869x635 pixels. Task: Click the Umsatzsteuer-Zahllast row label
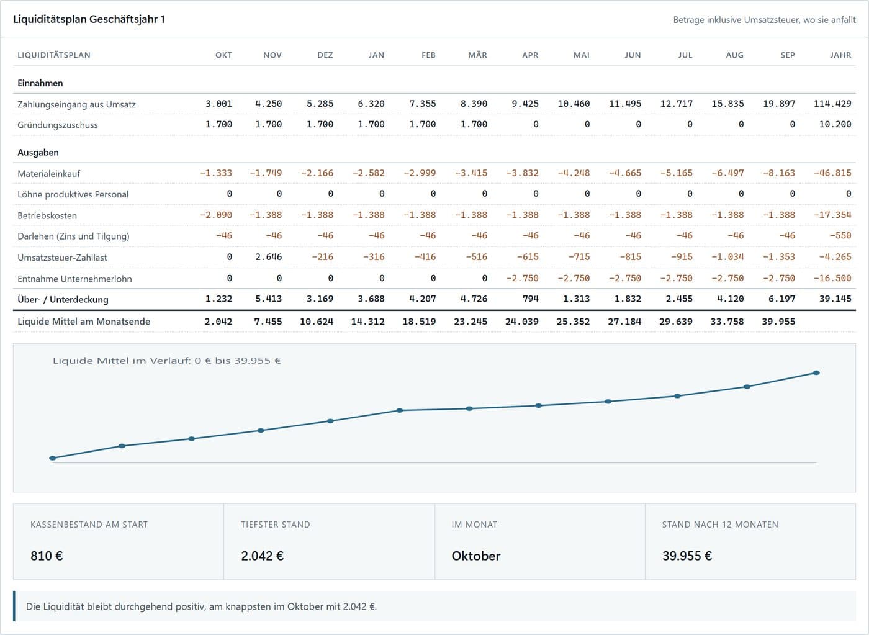point(62,257)
